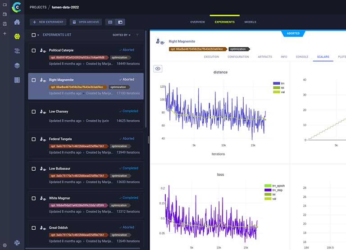
Task: Click the experiments list horizontal scrollbar
Action: [83, 249]
